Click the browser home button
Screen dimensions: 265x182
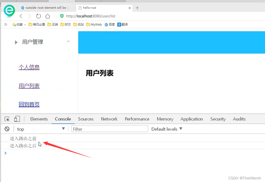point(47,16)
